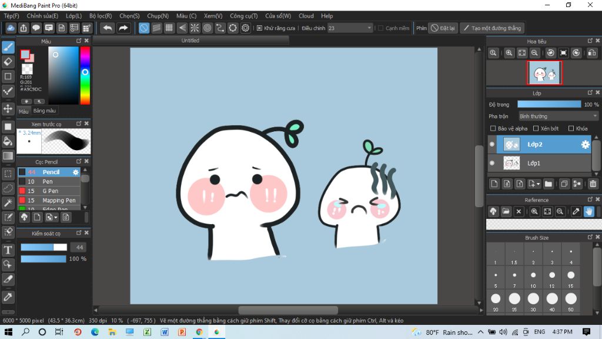
Task: Hide the Lớp1 layer
Action: click(x=492, y=163)
